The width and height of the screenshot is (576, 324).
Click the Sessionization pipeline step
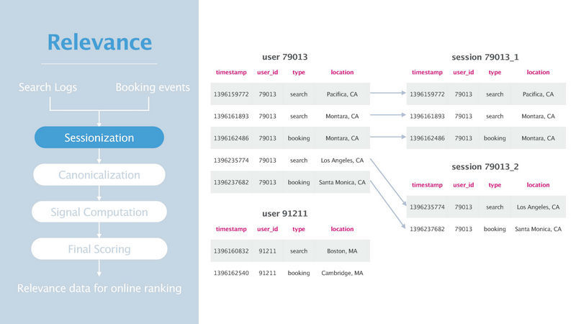tap(99, 138)
